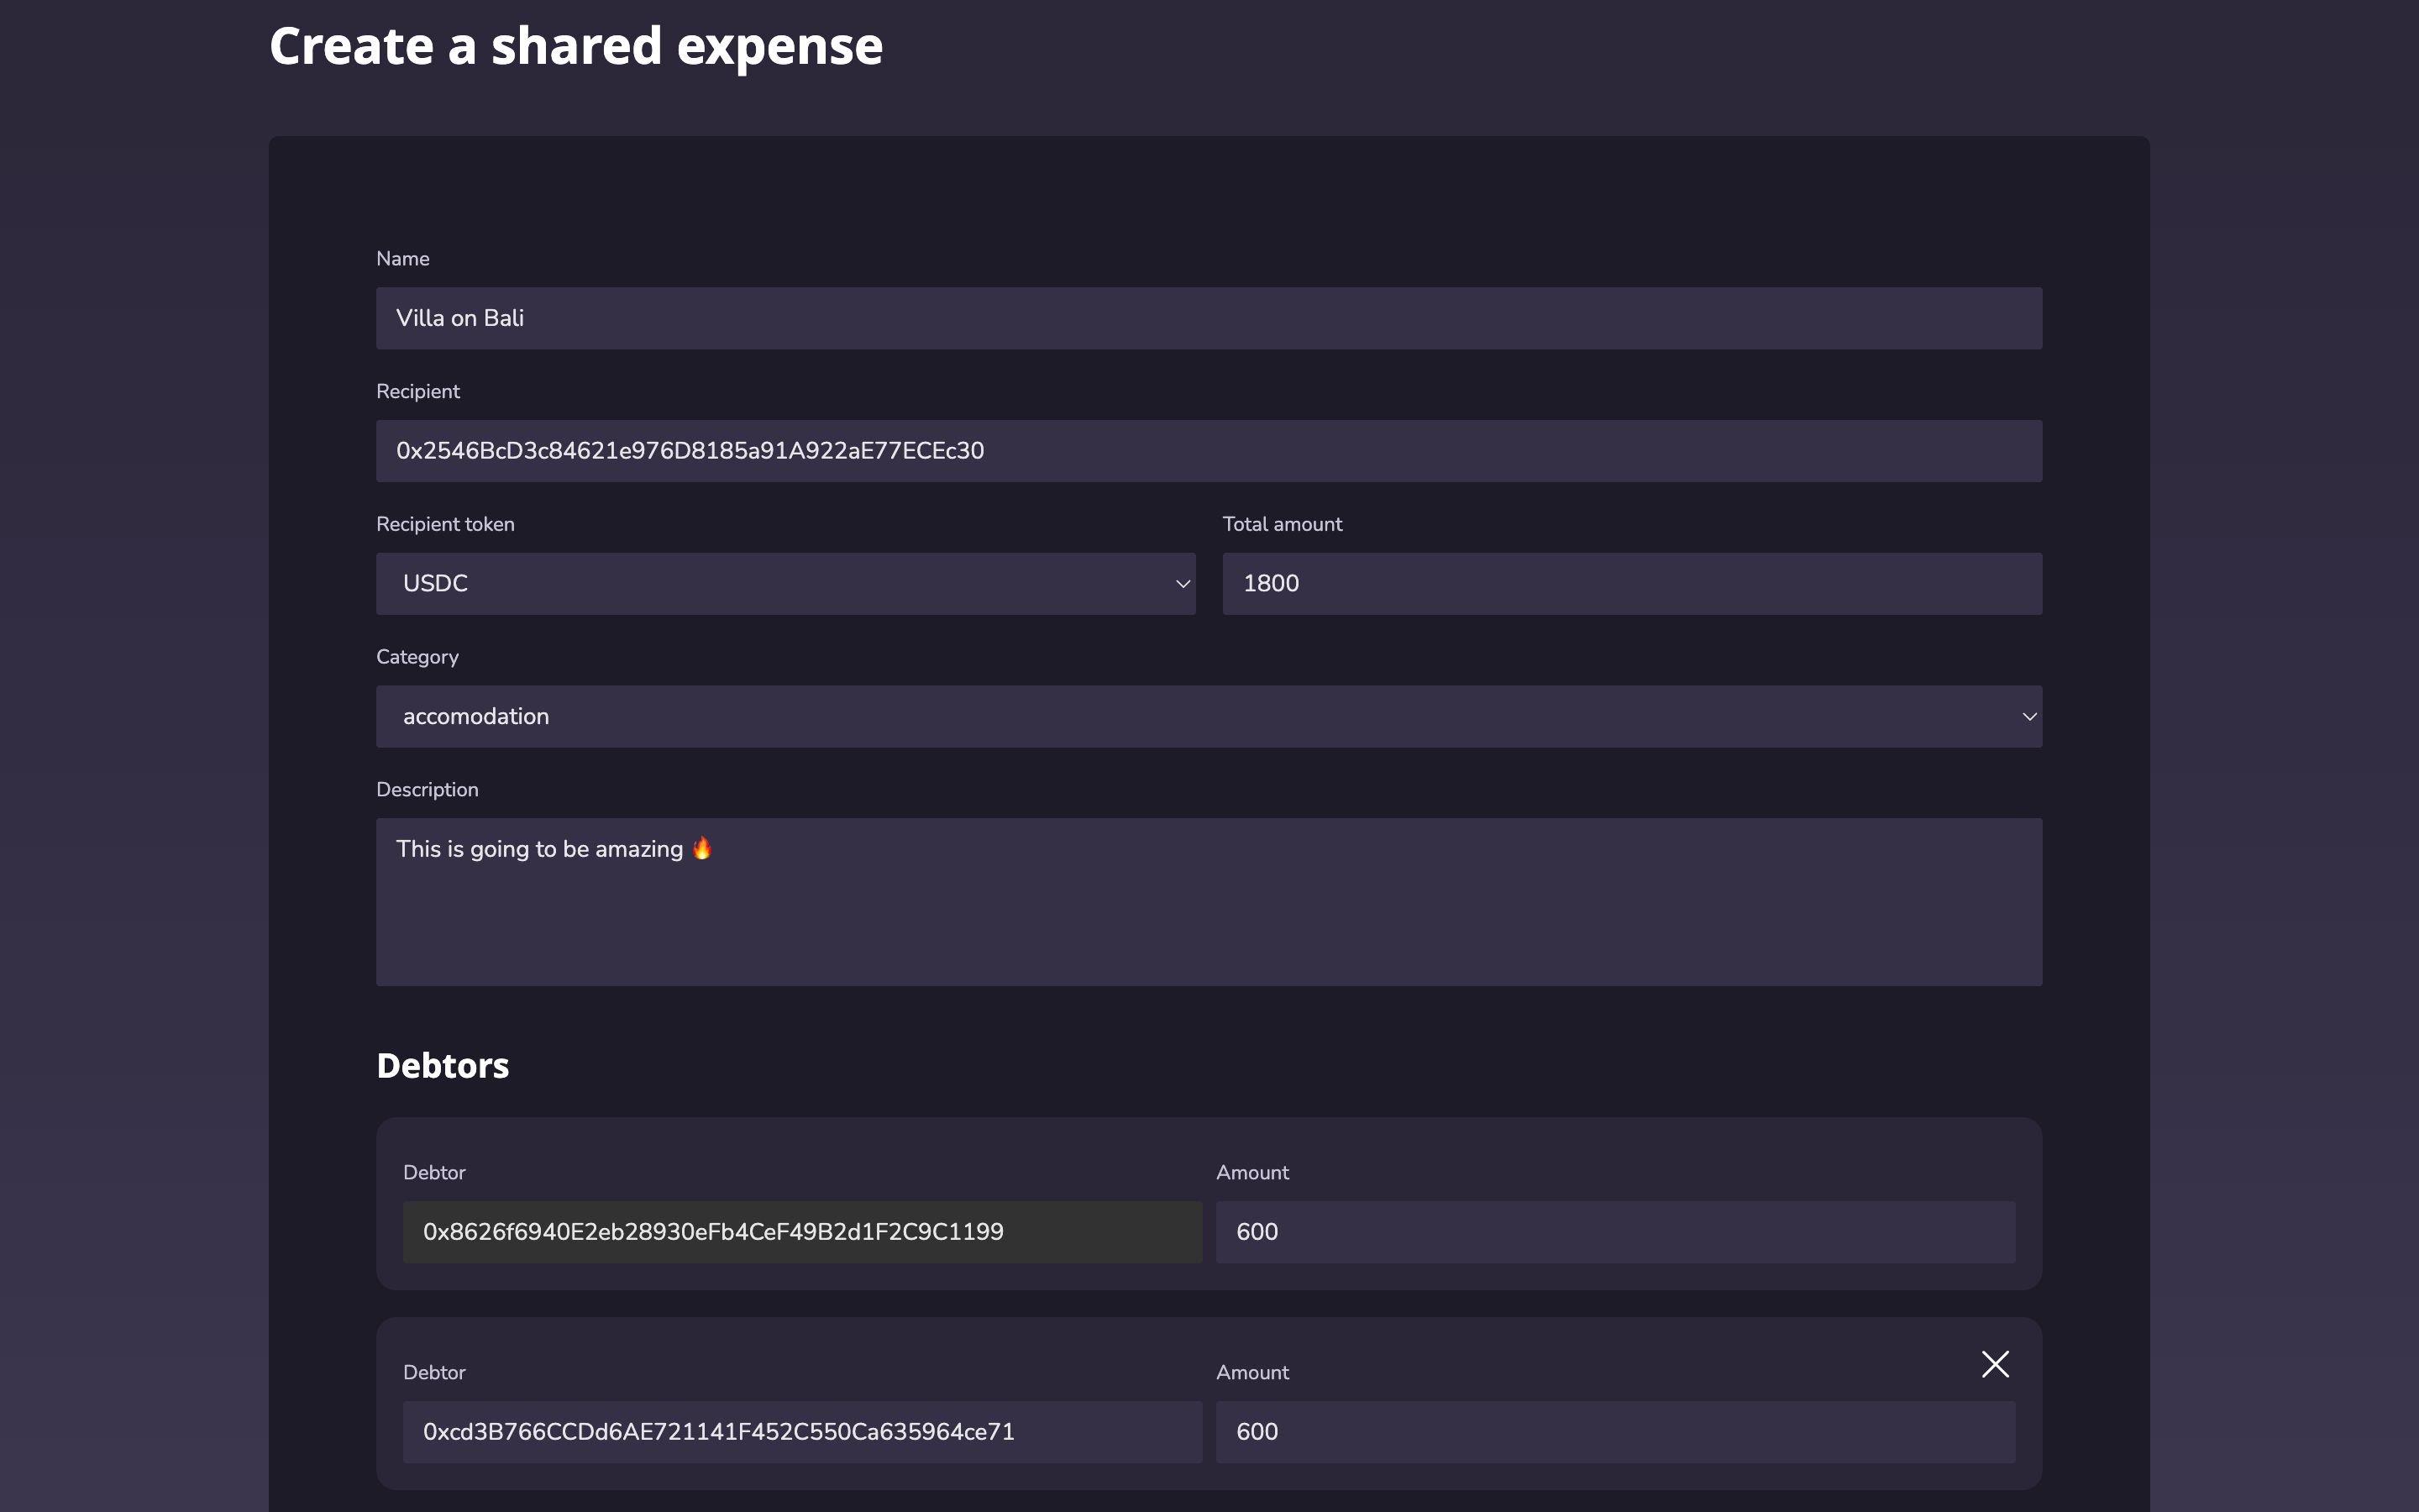
Task: Focus the Recipient address input field
Action: 1209,451
